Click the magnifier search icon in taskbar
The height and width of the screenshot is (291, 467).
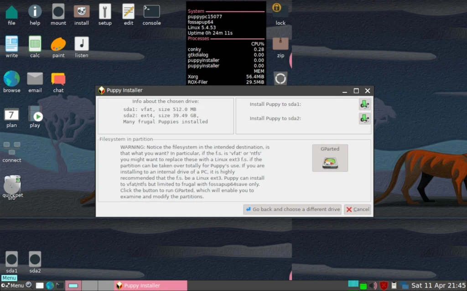click(29, 286)
